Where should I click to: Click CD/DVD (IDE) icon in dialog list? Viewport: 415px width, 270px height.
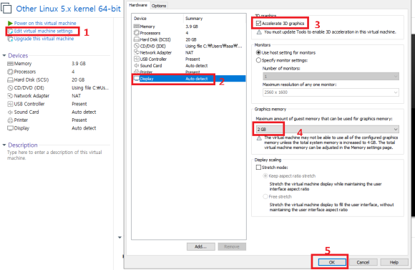click(137, 46)
